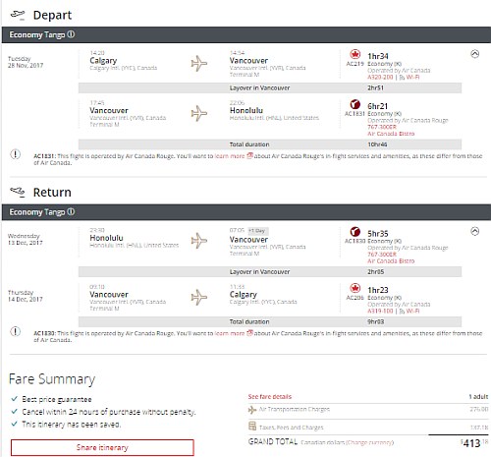Click the checkmark beside Cancel within 24 hours
The height and width of the screenshot is (457, 491).
(14, 412)
